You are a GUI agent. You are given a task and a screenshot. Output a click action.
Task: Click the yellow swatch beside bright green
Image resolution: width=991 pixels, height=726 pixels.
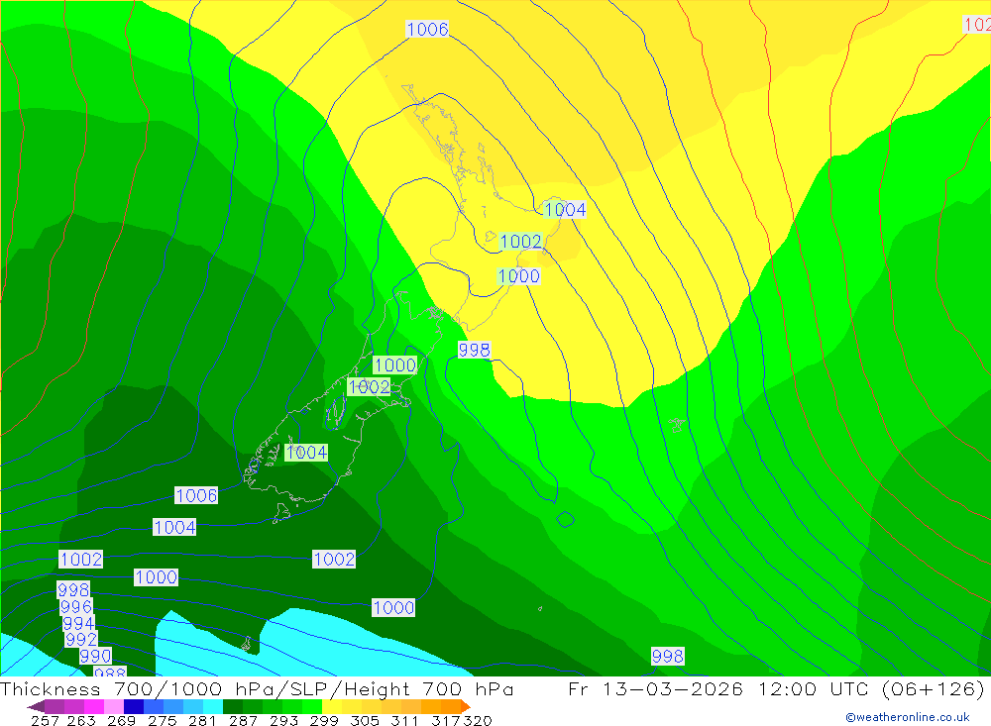point(332,706)
